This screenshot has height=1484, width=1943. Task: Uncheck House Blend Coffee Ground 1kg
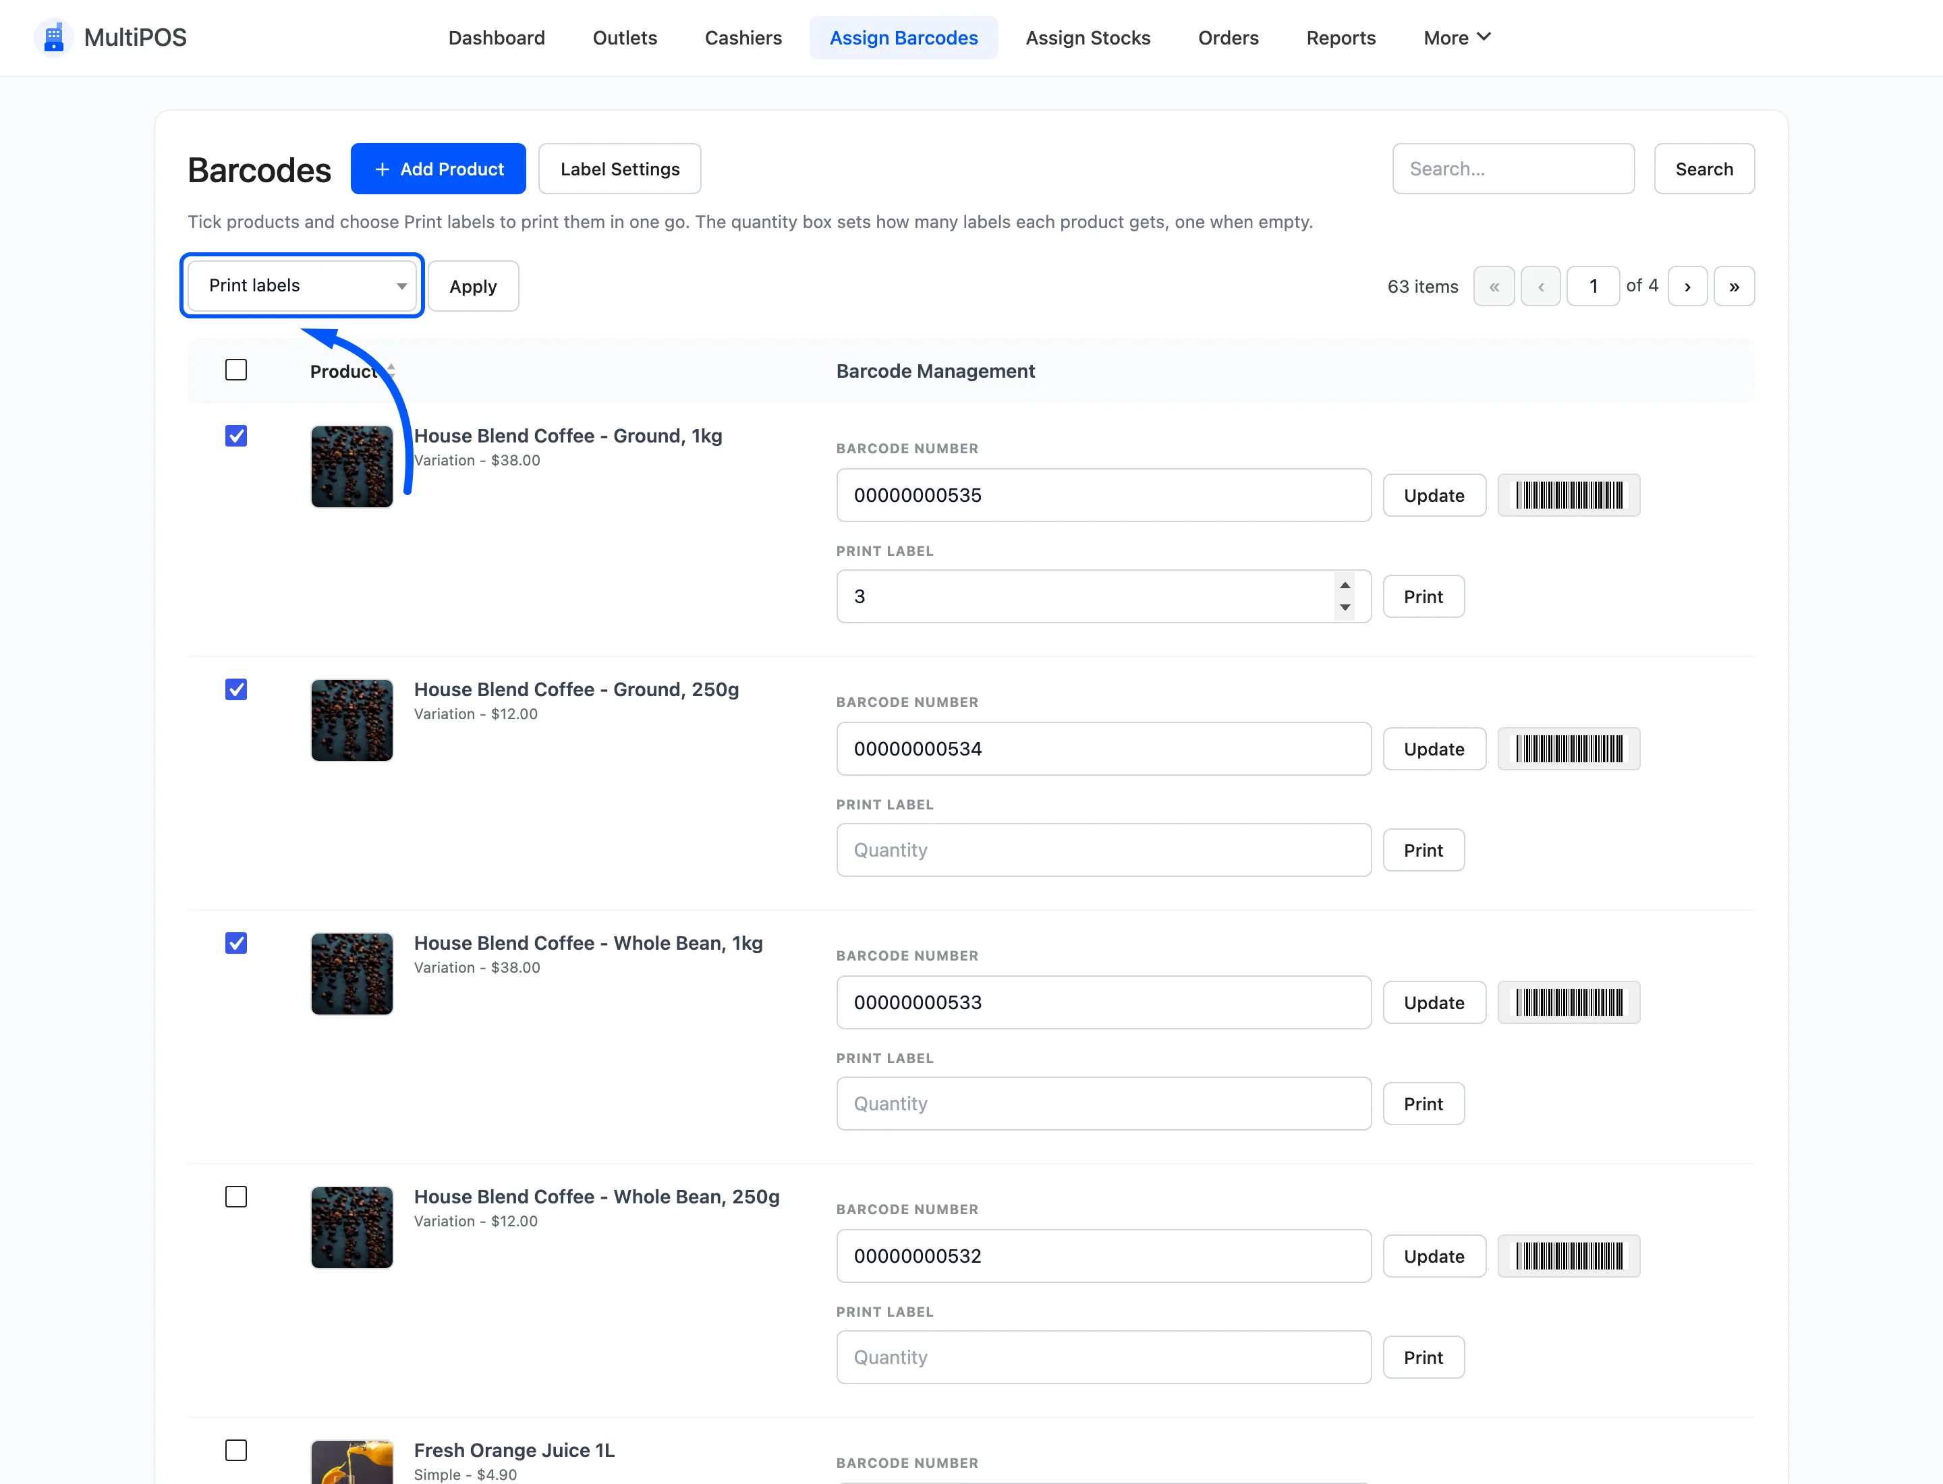236,436
